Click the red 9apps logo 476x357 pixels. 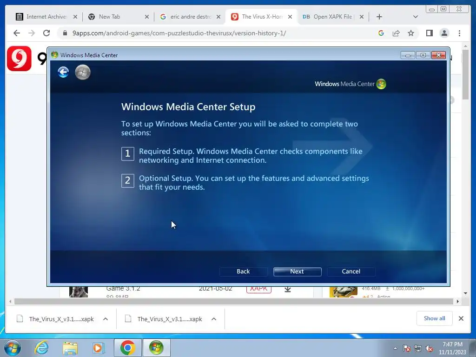(19, 59)
